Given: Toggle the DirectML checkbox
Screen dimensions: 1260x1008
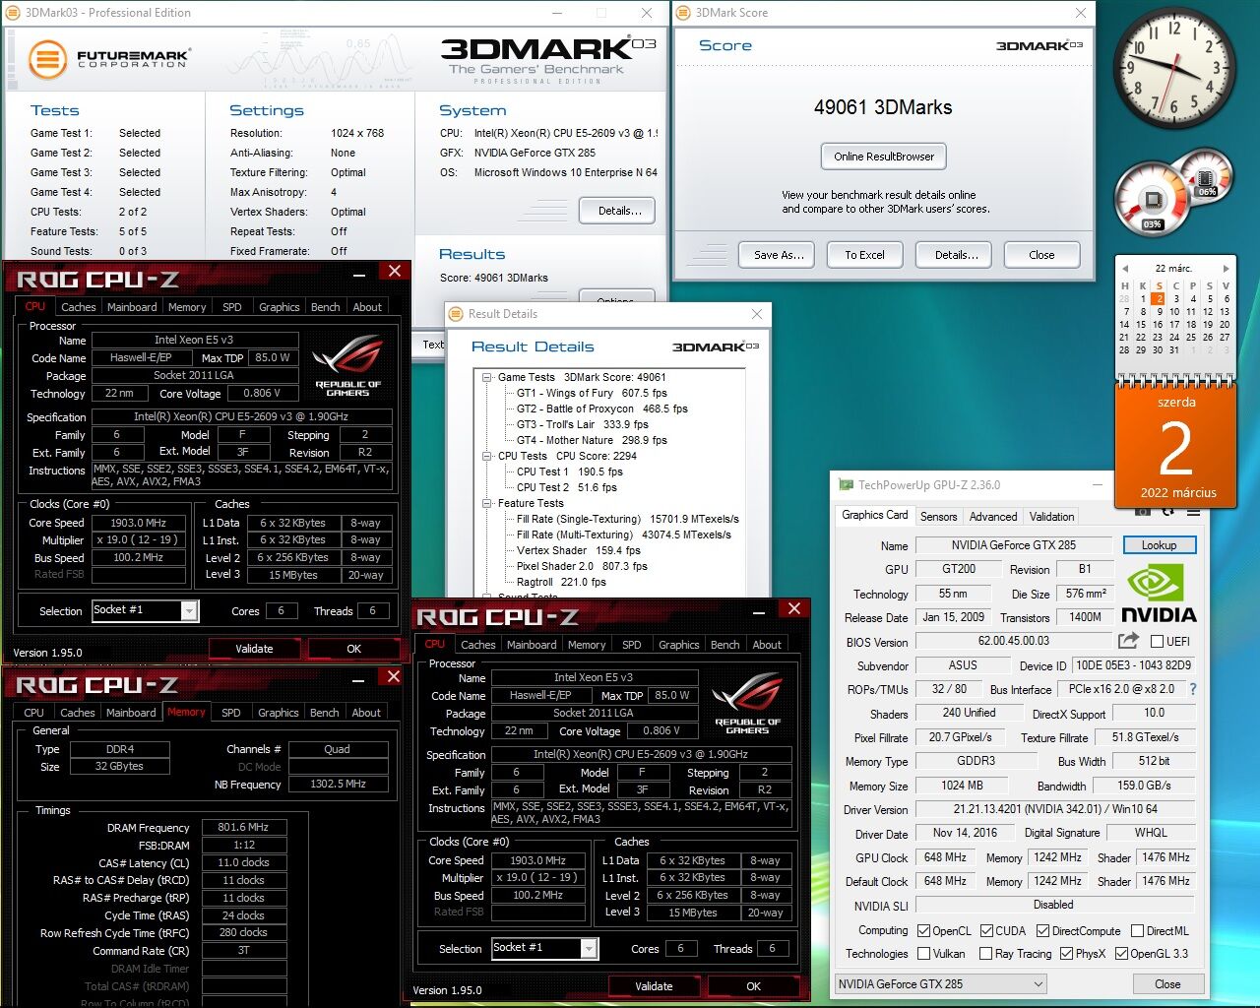Looking at the screenshot, I should (x=1137, y=930).
